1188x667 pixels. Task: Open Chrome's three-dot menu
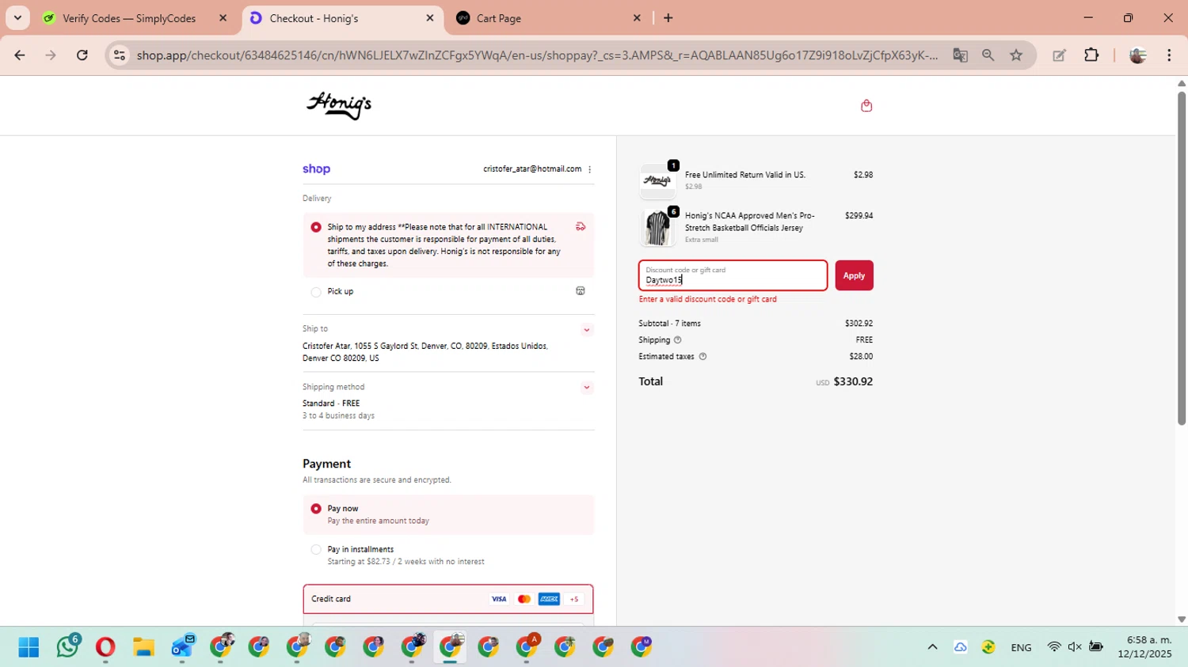click(x=1169, y=55)
